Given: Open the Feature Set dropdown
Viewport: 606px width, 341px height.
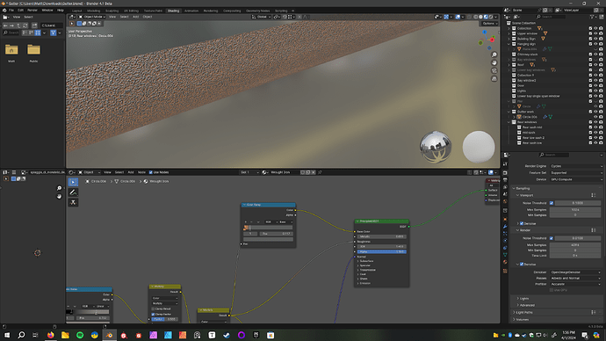Looking at the screenshot, I should (x=576, y=173).
